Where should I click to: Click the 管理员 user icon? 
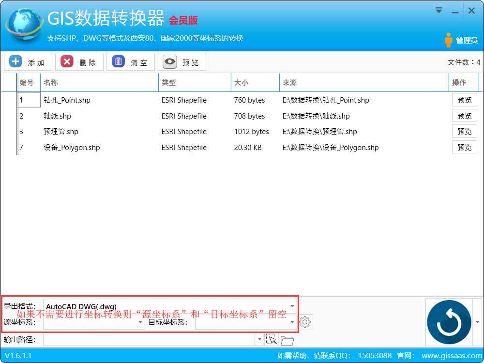(448, 40)
